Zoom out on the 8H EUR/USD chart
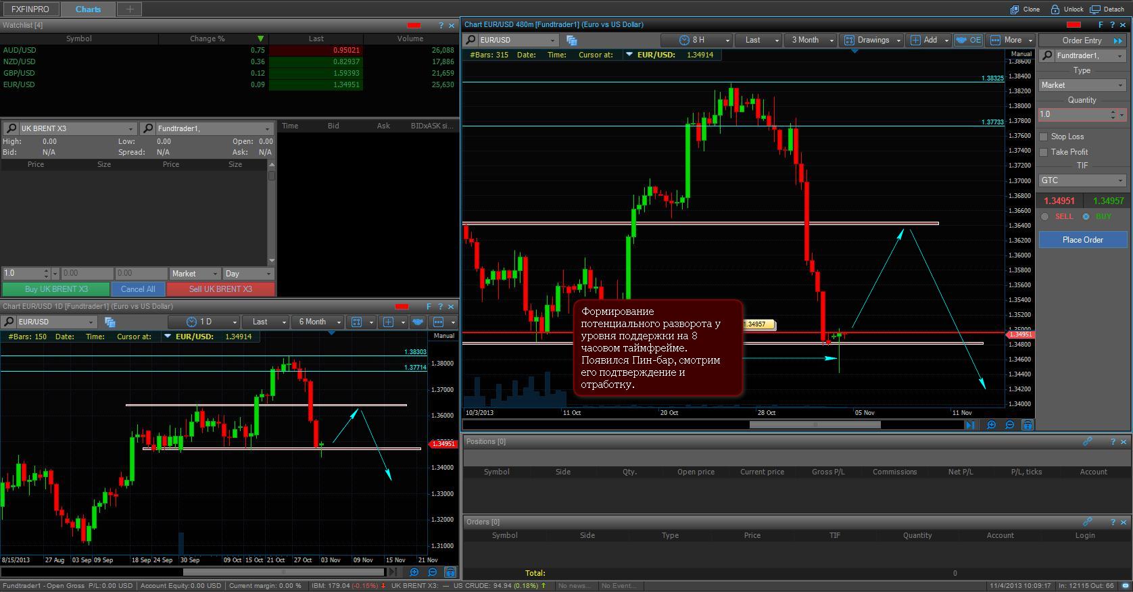 coord(1009,425)
